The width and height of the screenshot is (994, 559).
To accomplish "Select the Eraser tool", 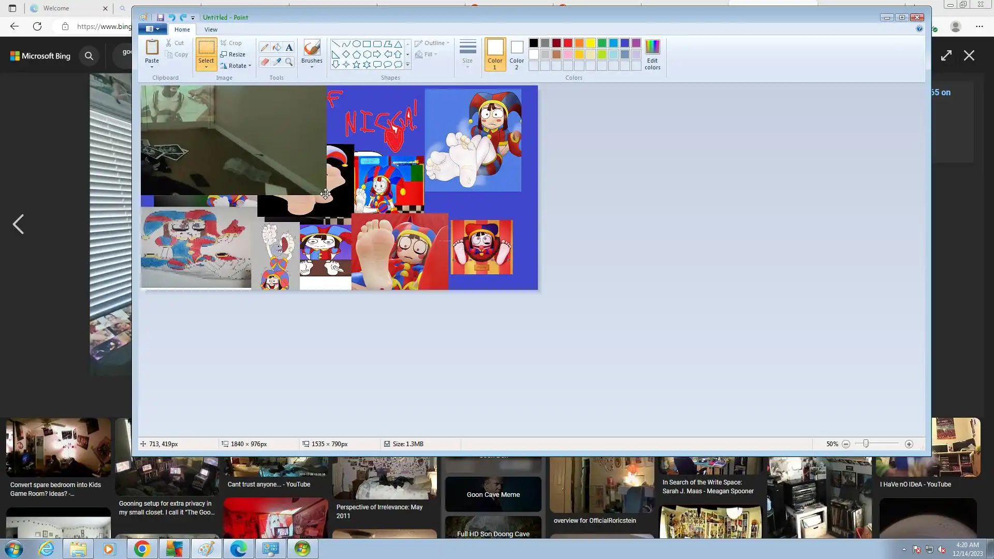I will 265,62.
